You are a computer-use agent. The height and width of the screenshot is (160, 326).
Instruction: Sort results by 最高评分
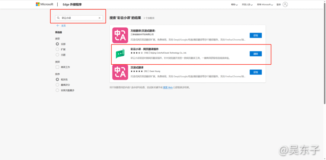click(57, 85)
